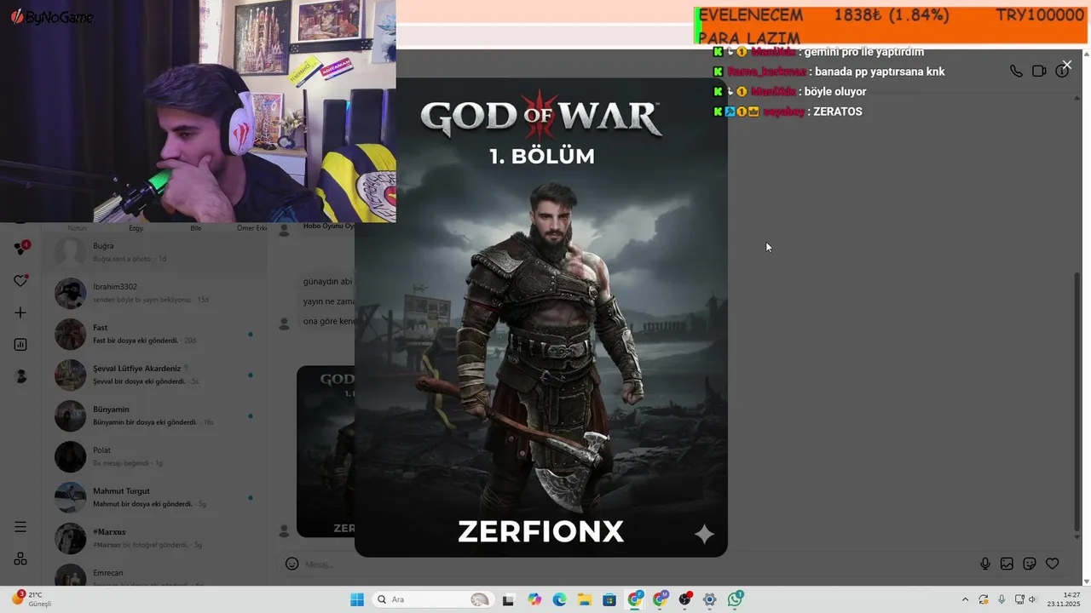Open notifications heart icon in left sidebar
Viewport: 1091px width, 613px height.
(x=21, y=281)
